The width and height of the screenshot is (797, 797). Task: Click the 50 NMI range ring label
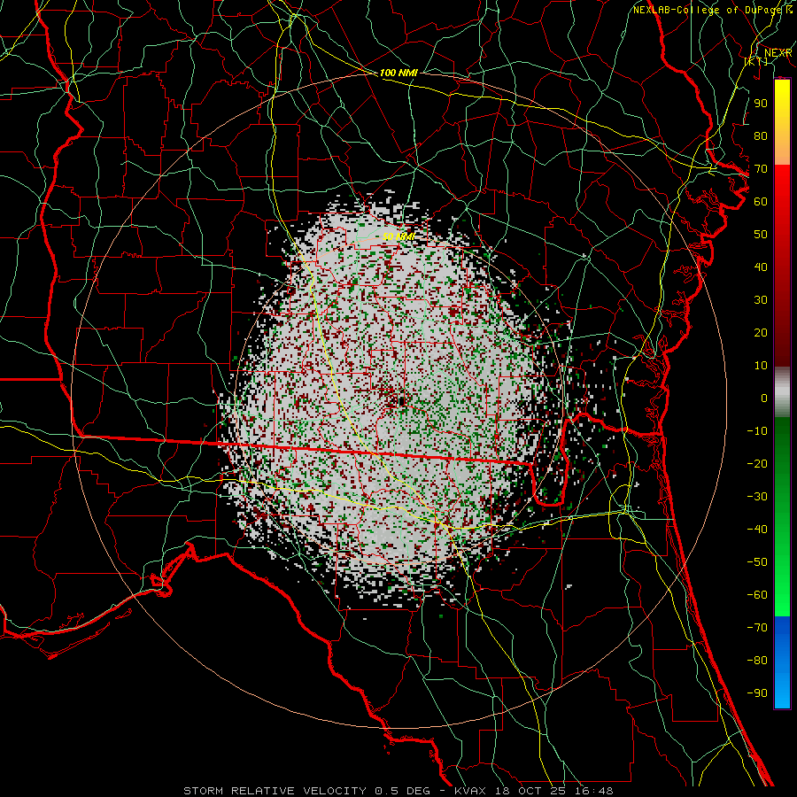pyautogui.click(x=398, y=236)
